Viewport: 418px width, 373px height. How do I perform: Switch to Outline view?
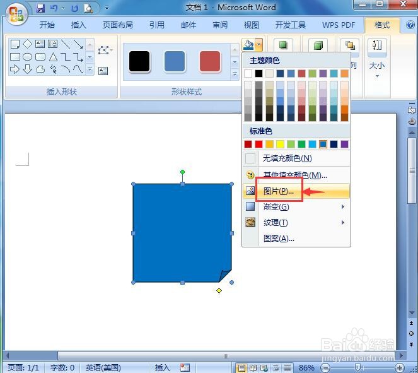click(276, 368)
